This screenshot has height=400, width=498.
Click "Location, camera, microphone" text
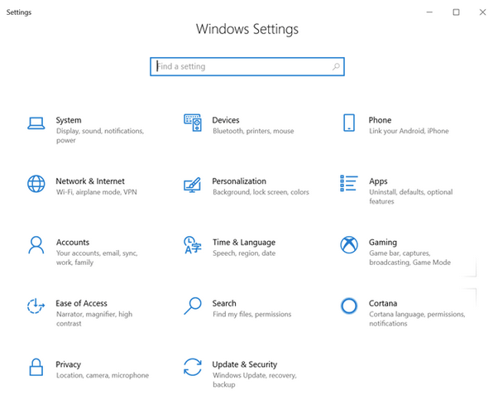[x=103, y=375]
